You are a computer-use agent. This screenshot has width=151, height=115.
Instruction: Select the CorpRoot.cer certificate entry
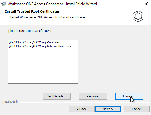(x=34, y=42)
